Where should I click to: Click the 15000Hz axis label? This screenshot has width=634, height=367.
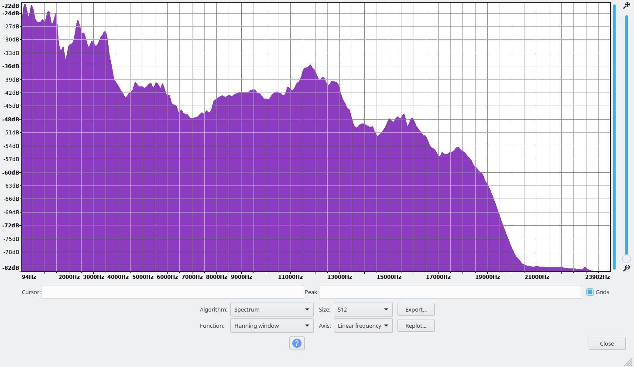[x=389, y=277]
